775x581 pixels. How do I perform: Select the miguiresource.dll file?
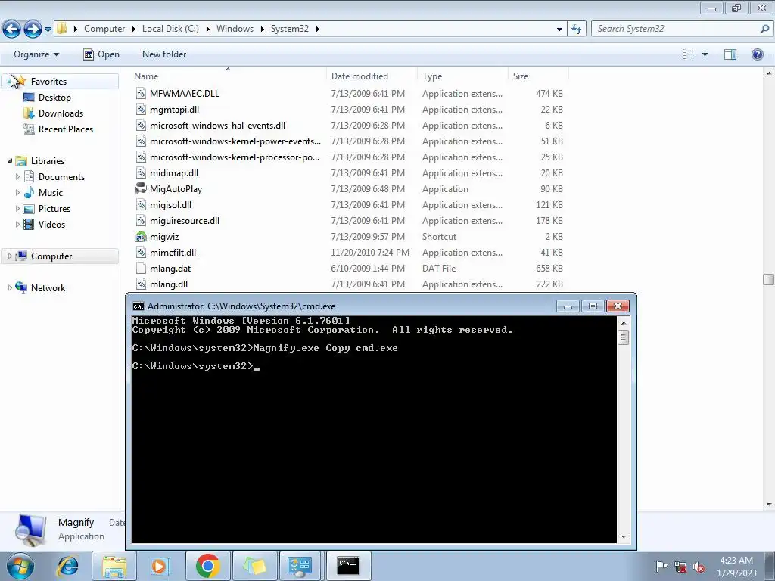pyautogui.click(x=185, y=220)
